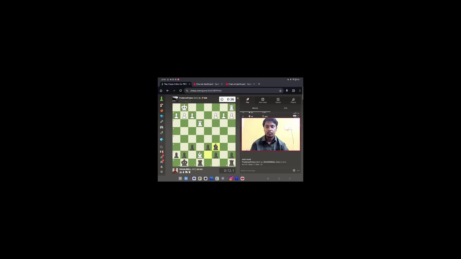461x259 pixels.
Task: Click the microphone voice search icon
Action: (x=287, y=91)
